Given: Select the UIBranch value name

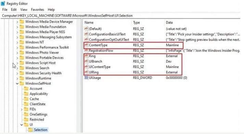Looking at the screenshot, I should [95, 61].
